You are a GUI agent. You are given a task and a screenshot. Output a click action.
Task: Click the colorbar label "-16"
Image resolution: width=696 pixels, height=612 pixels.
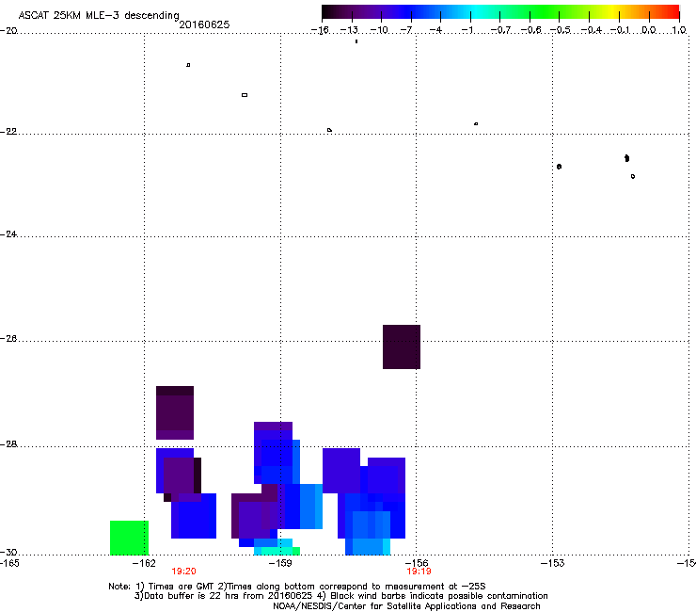[x=320, y=30]
